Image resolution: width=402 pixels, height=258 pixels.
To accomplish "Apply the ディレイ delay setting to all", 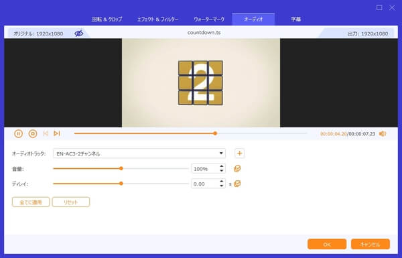I will (x=237, y=184).
